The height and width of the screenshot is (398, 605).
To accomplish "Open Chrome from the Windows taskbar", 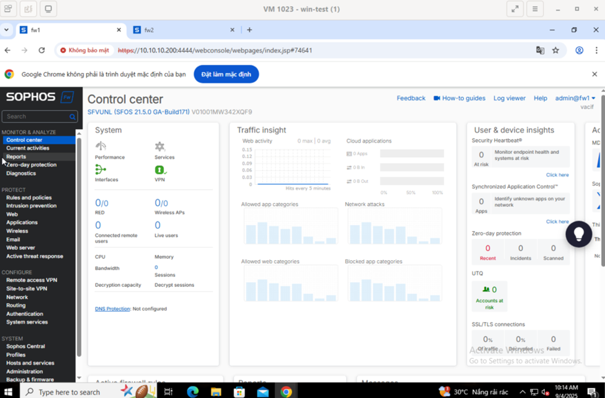I will click(286, 391).
